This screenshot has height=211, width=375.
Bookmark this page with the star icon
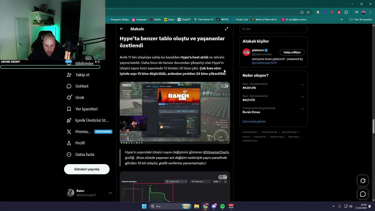[308, 12]
